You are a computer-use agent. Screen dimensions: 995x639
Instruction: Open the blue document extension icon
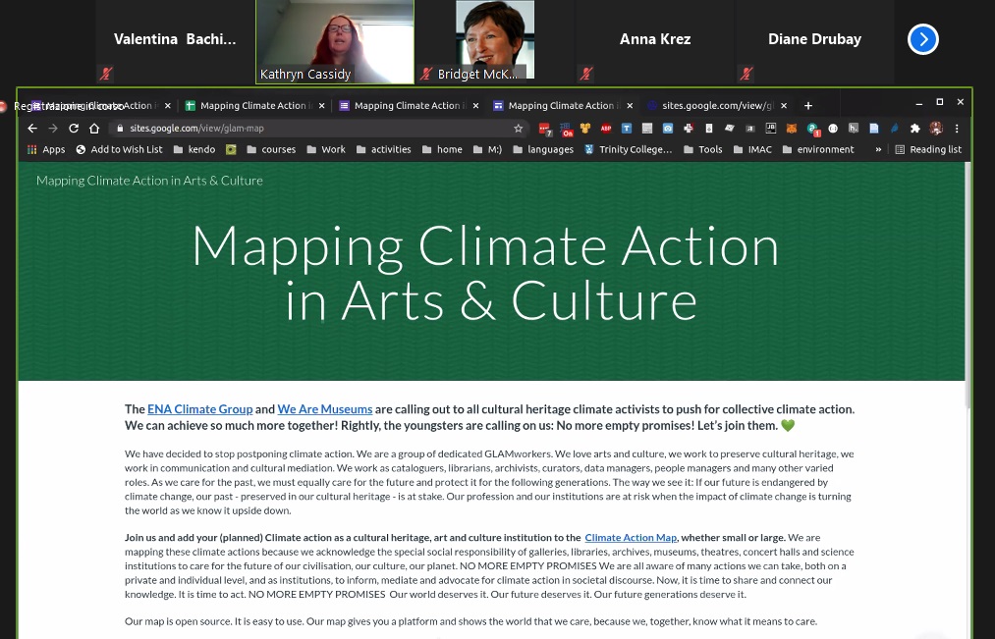pos(874,128)
